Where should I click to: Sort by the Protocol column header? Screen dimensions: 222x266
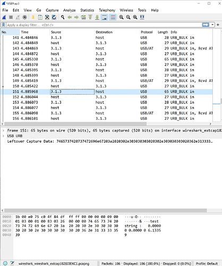tap(148, 32)
